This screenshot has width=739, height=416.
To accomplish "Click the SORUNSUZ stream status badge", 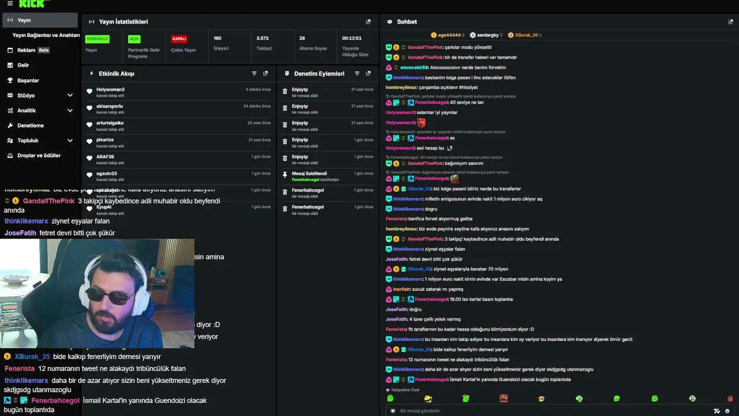I will [97, 39].
